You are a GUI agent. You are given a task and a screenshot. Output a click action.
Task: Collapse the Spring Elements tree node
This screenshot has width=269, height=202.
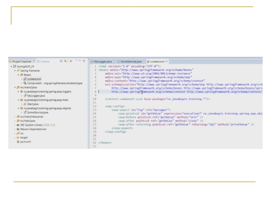point(15,71)
